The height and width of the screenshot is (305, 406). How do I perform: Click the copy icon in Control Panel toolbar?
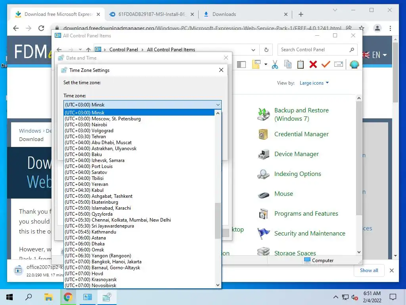(288, 64)
